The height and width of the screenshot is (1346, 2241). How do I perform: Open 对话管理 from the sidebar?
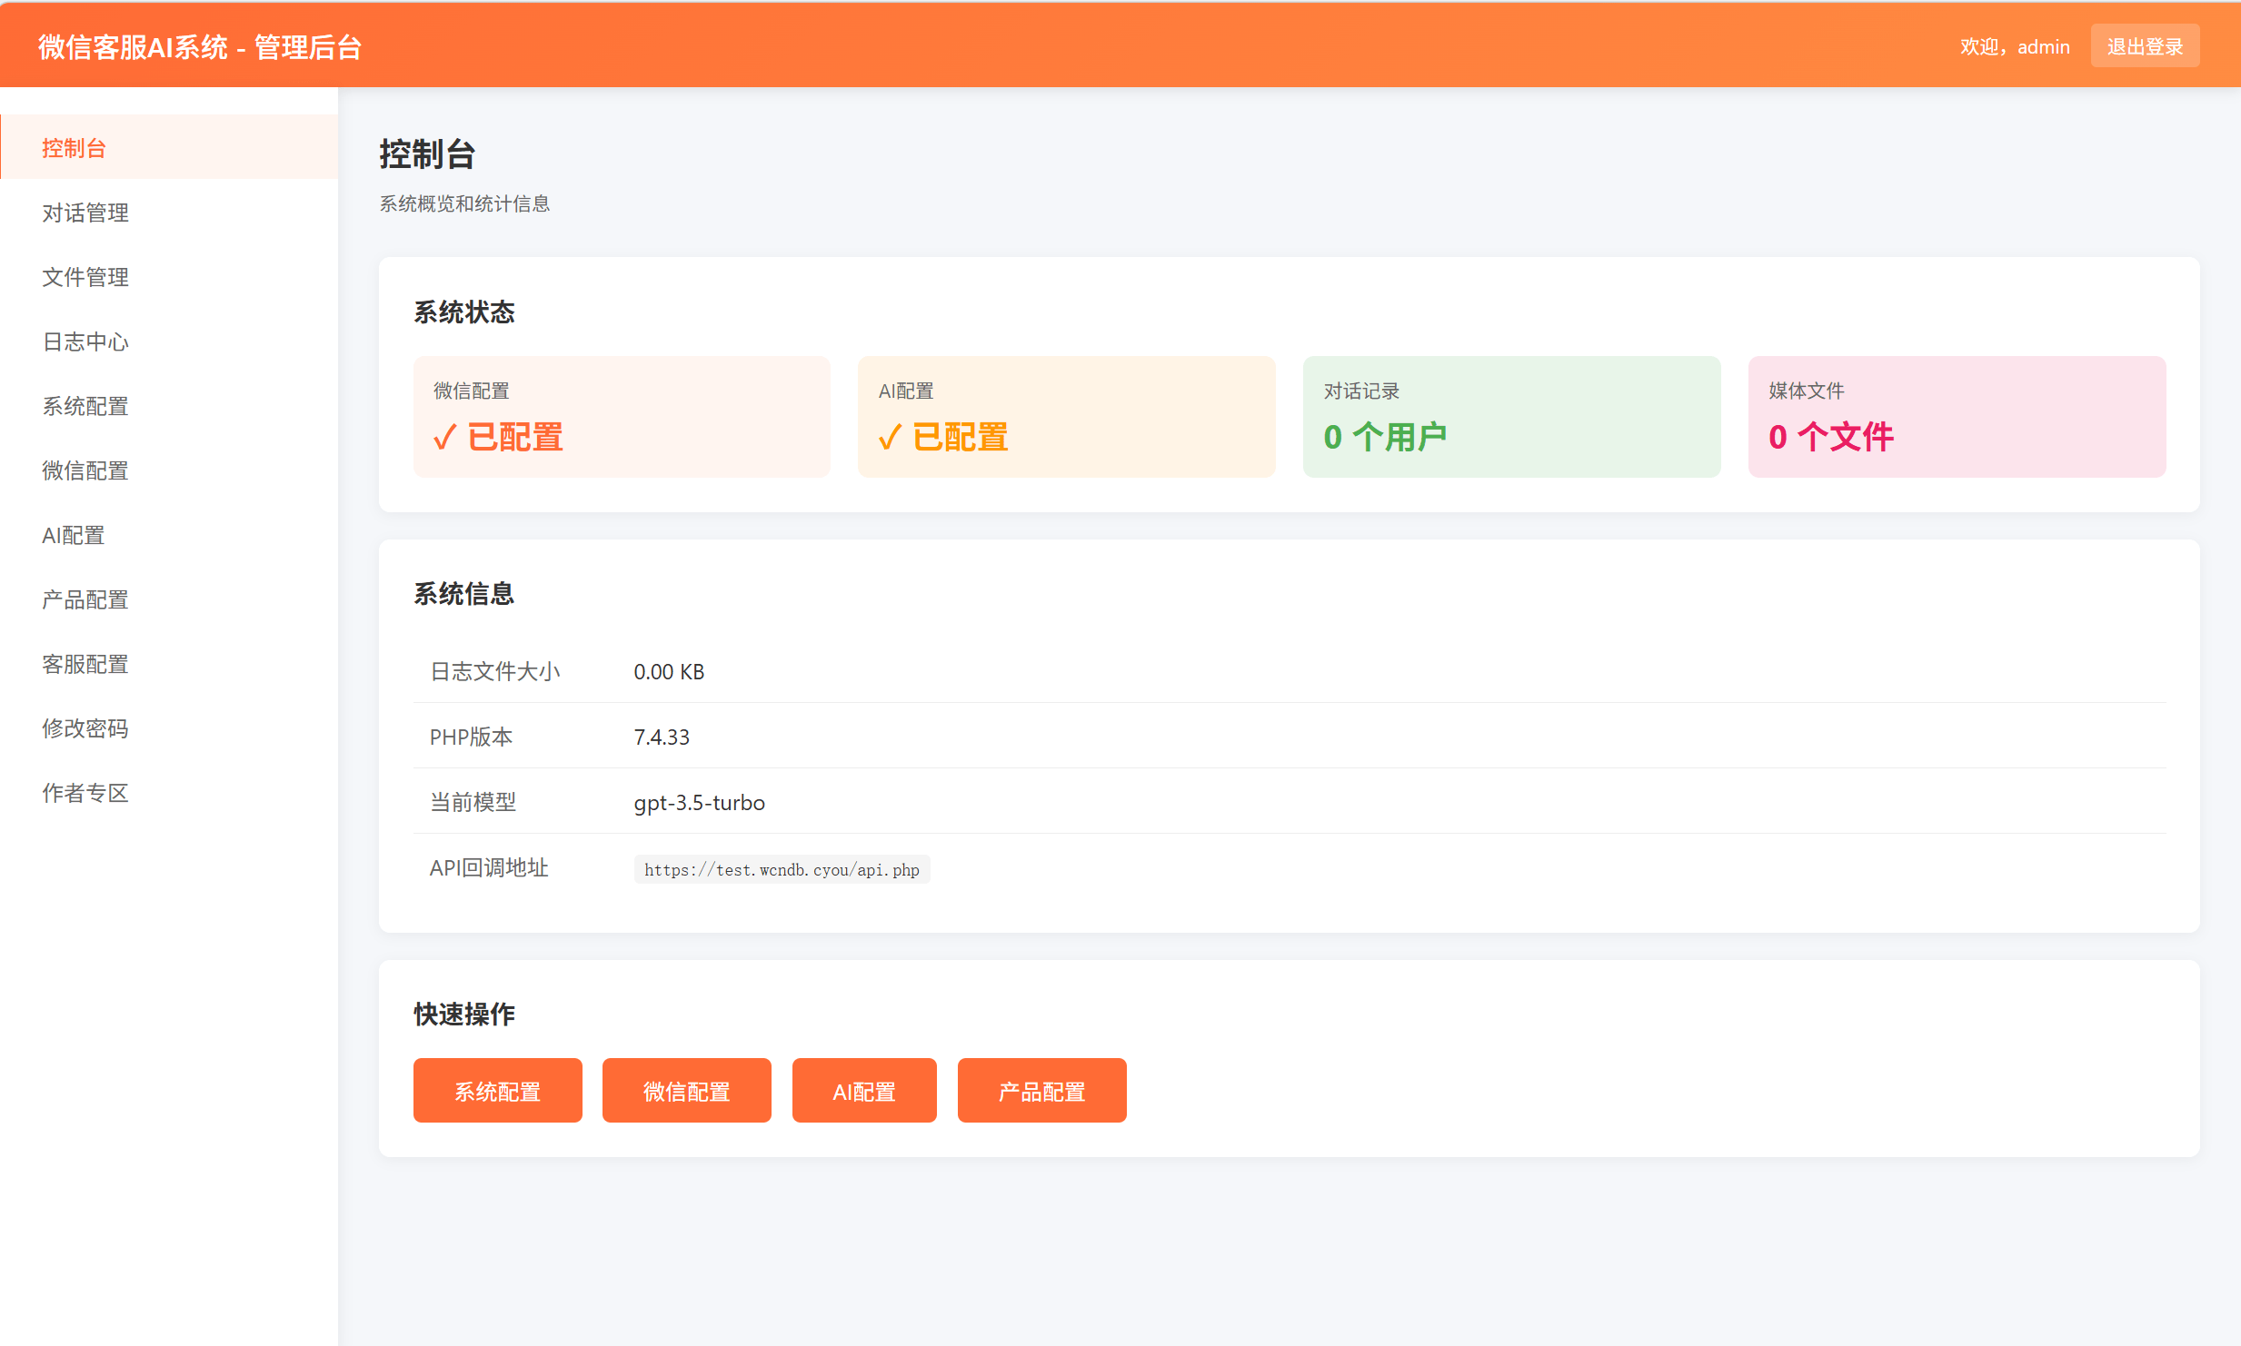(x=85, y=212)
